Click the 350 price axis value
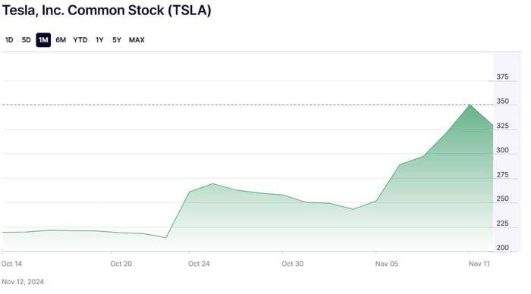Viewport: 531px width, 294px height. [502, 102]
